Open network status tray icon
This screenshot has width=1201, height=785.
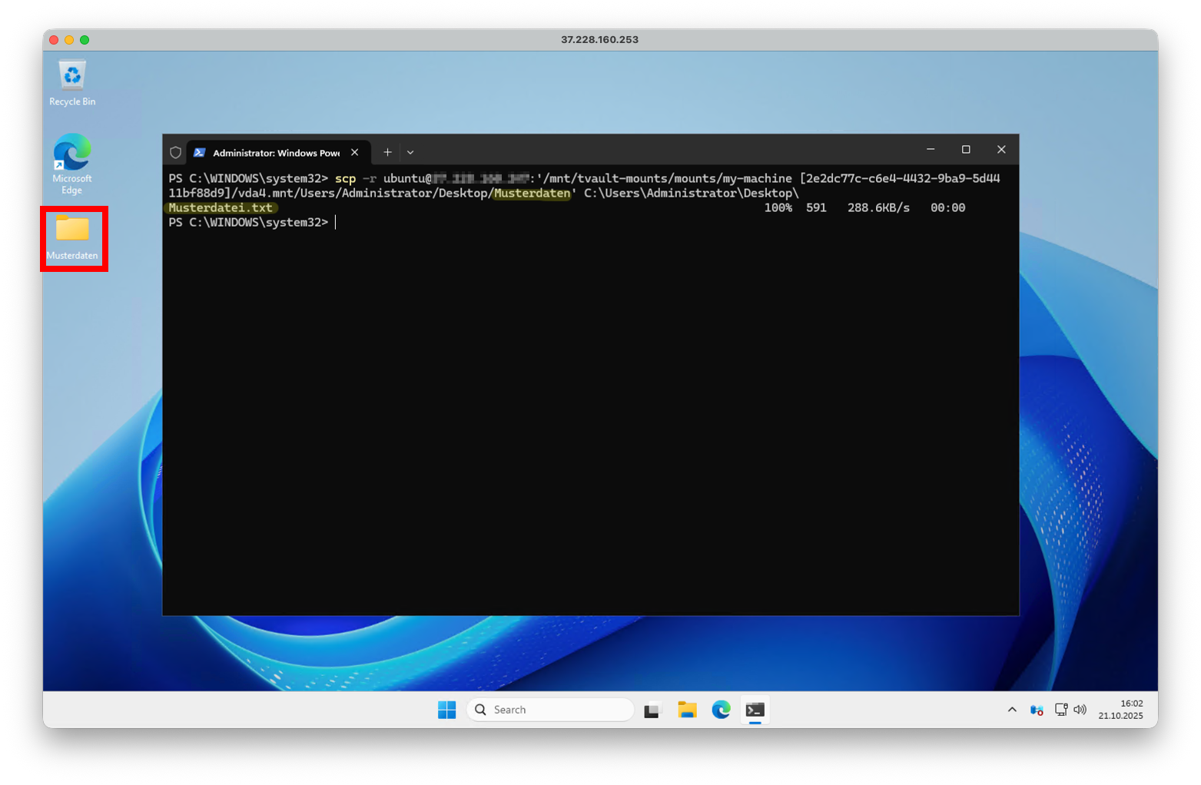[x=1060, y=710]
